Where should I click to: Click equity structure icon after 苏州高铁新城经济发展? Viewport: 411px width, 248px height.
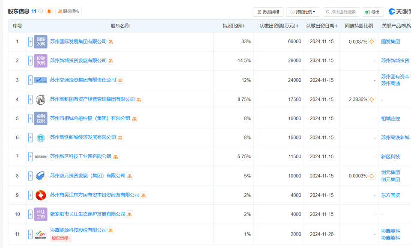point(120,138)
